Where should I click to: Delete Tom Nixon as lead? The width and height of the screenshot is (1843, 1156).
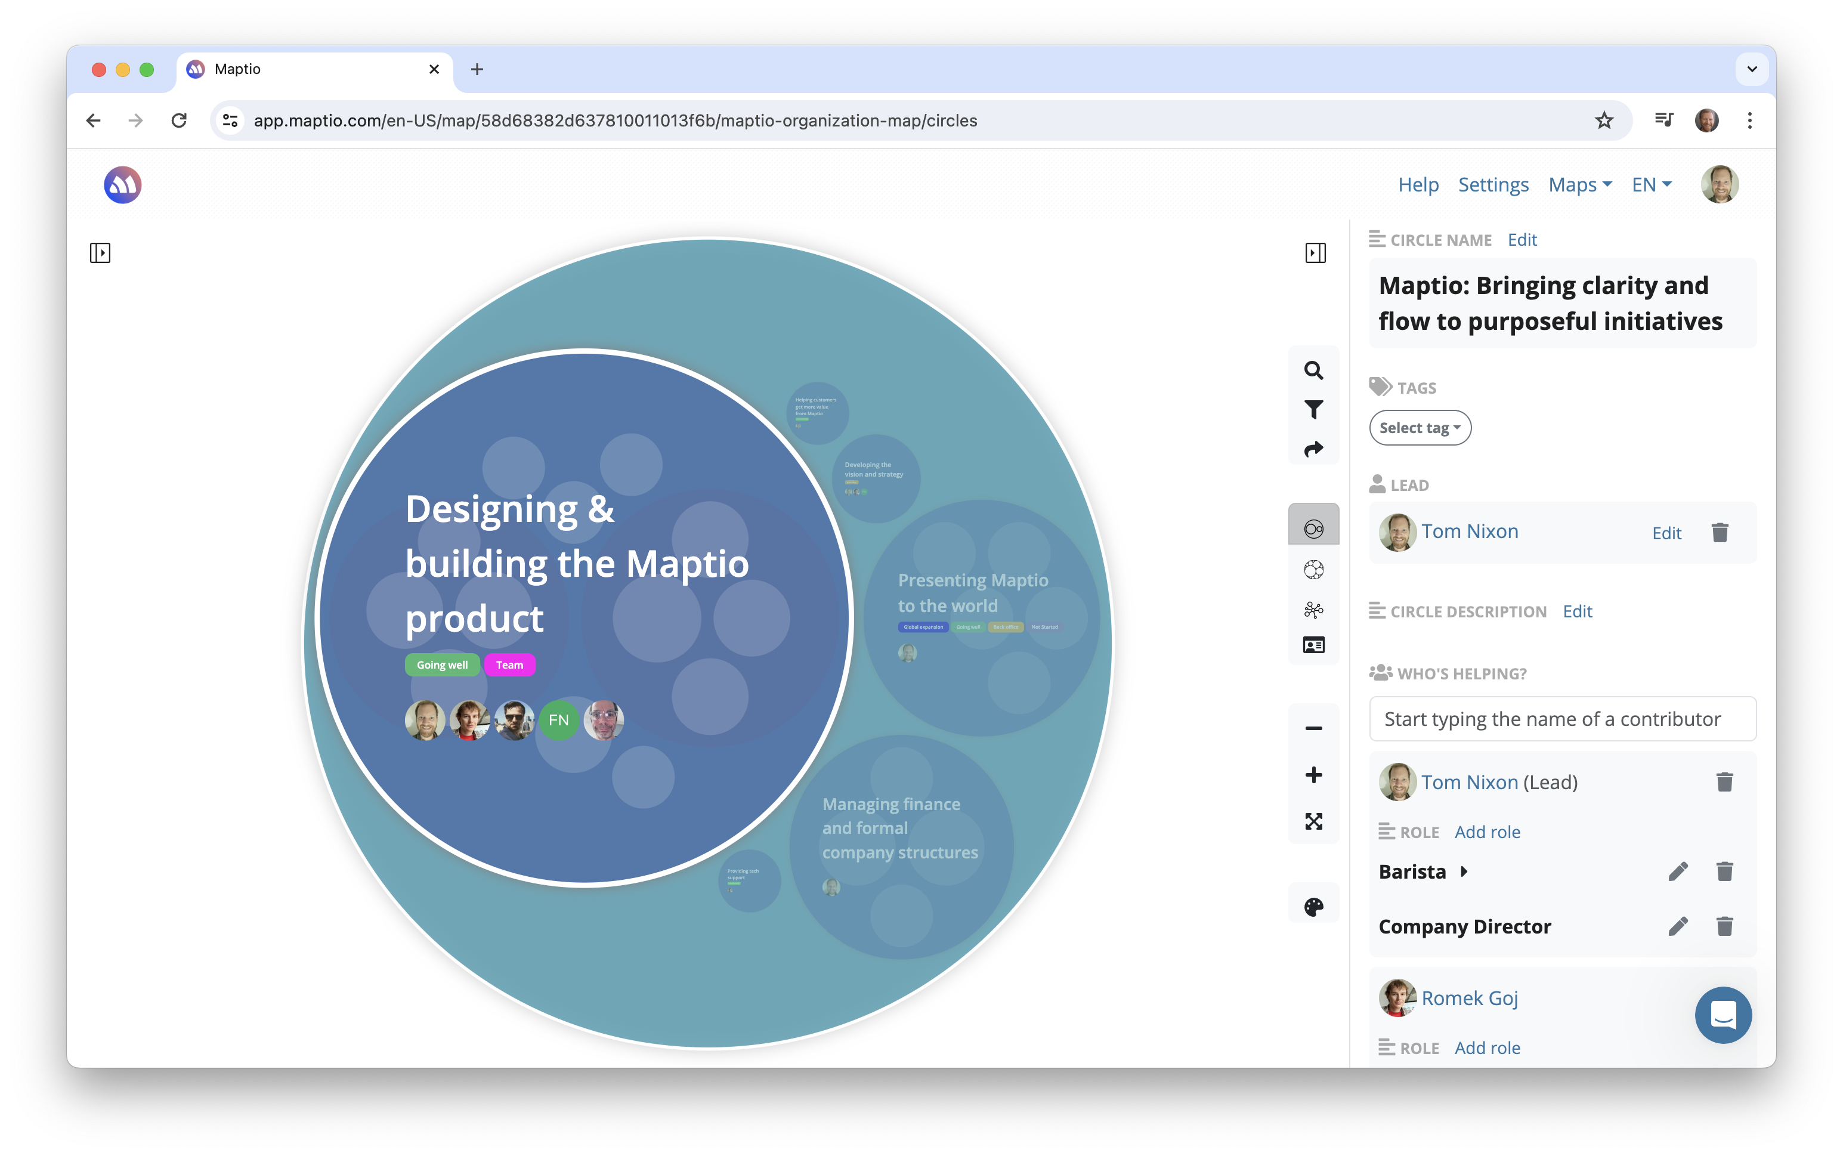pos(1720,533)
